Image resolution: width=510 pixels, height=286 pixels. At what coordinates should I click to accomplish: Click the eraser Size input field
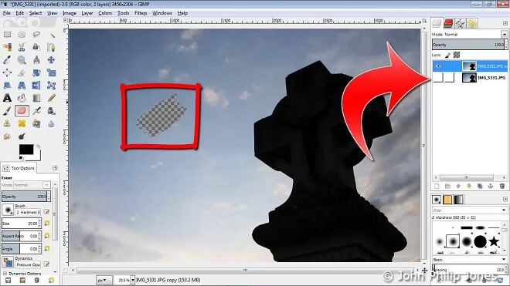coord(20,224)
